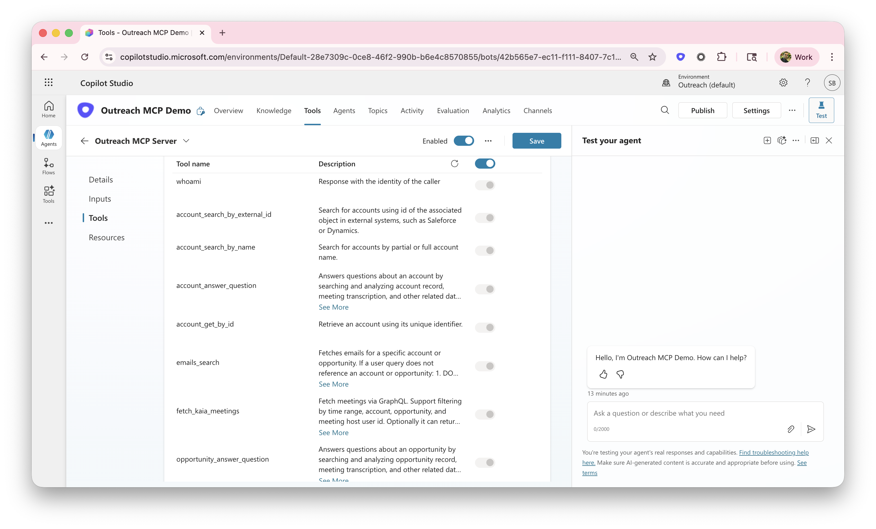The image size is (876, 529).
Task: Start new test conversation plus icon
Action: (x=767, y=141)
